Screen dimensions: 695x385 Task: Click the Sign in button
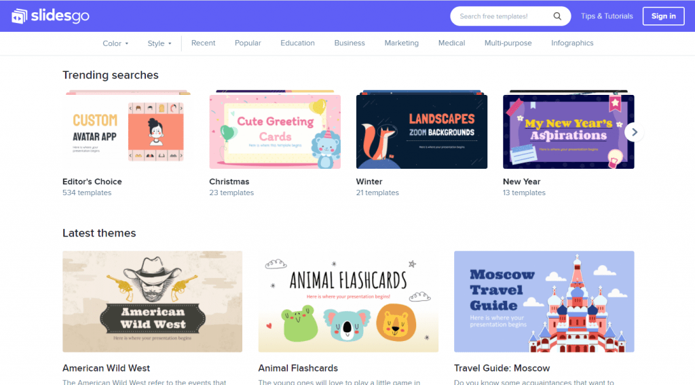click(664, 16)
